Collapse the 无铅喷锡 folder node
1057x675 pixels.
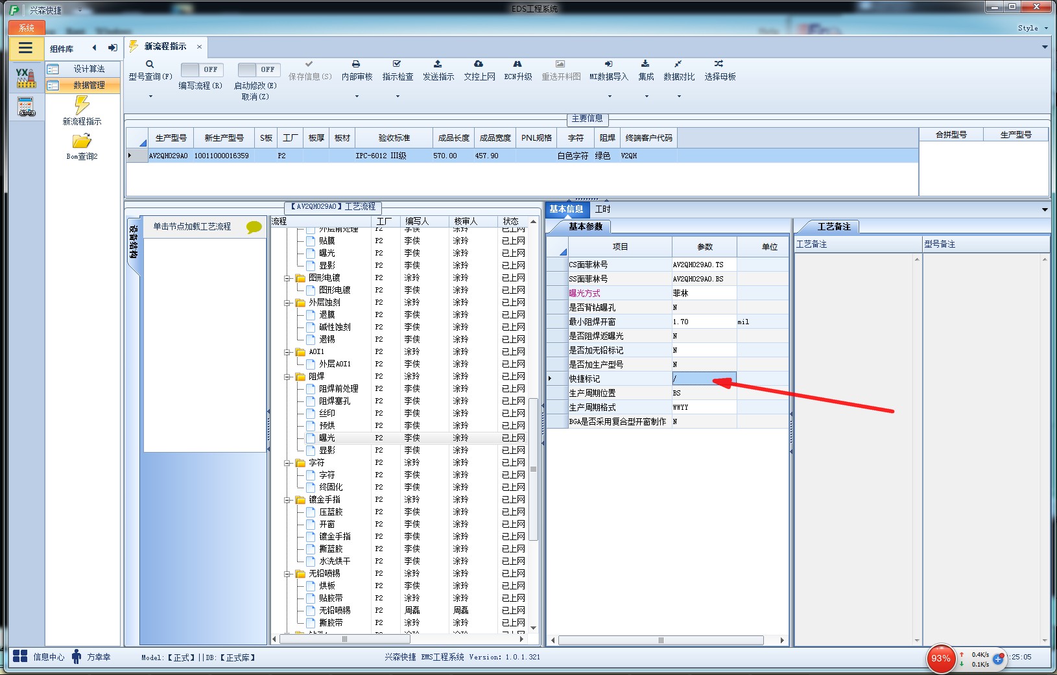pos(287,574)
